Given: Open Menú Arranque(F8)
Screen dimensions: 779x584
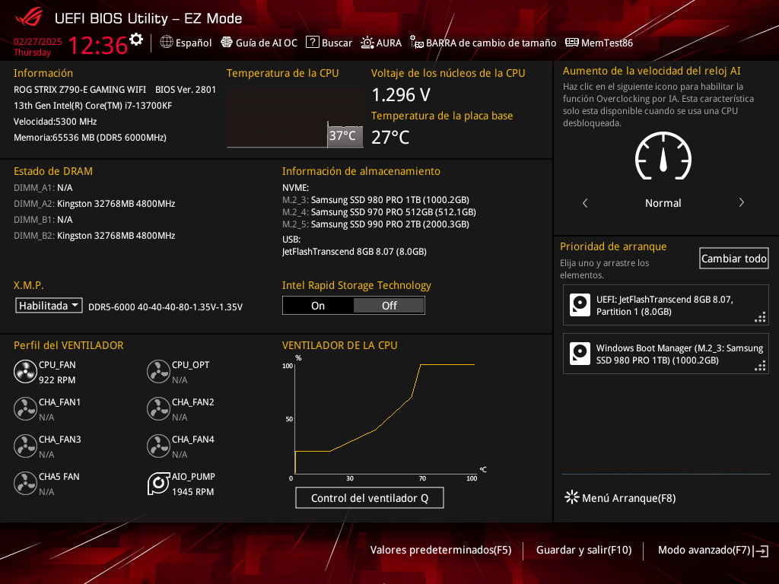Looking at the screenshot, I should [620, 497].
